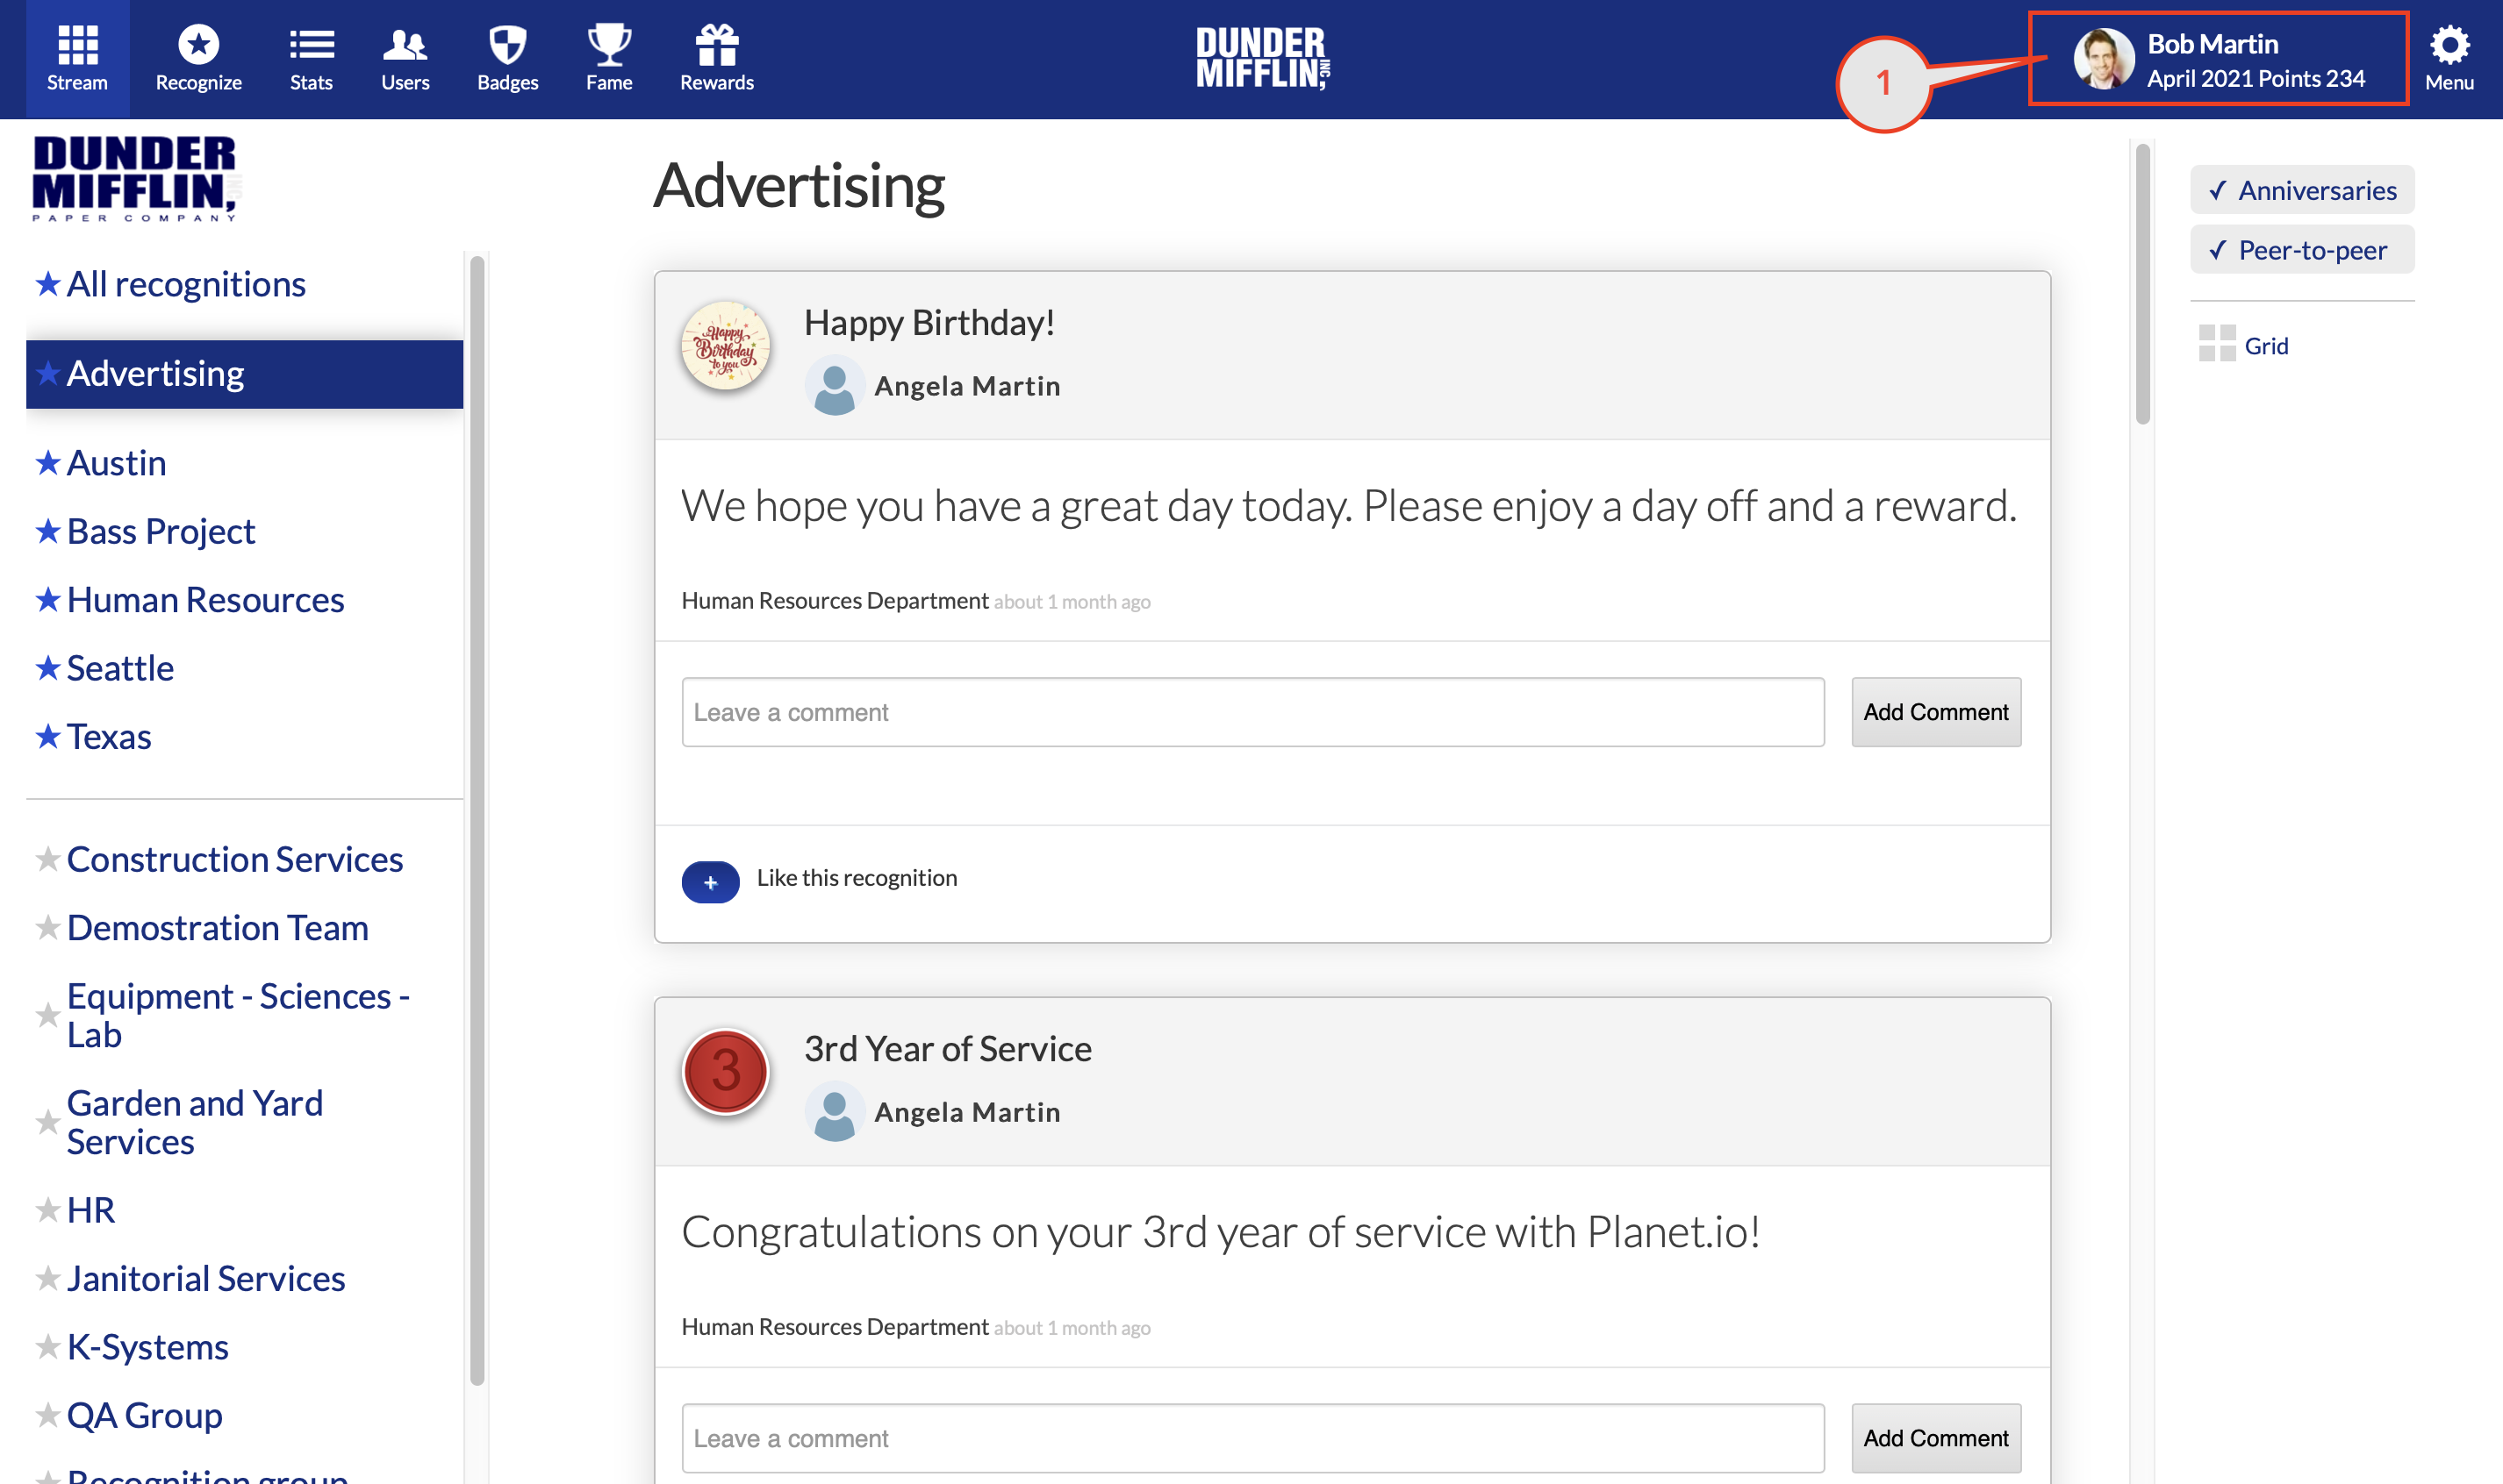Click Add Comment on the birthday card
2503x1484 pixels.
point(1935,712)
